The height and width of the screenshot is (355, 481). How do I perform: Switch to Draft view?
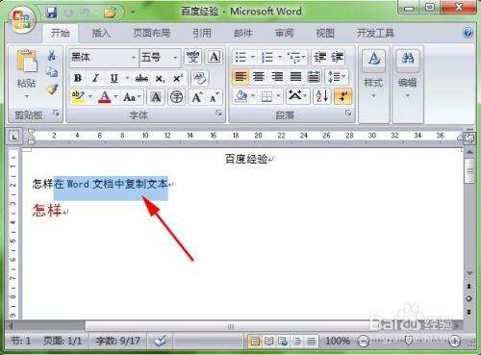click(311, 341)
